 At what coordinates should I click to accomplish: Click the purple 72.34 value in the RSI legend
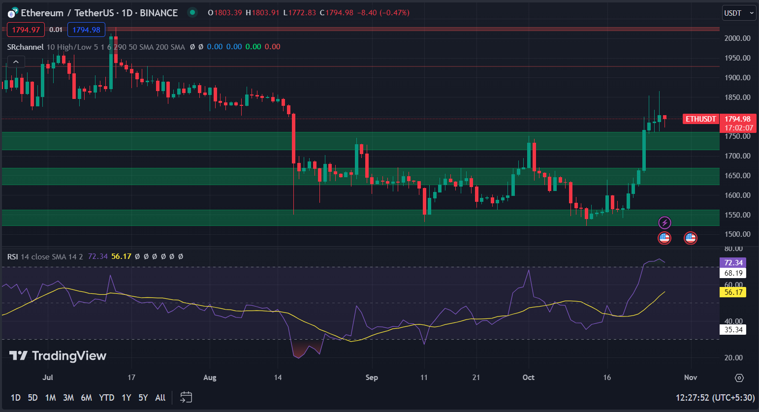97,256
